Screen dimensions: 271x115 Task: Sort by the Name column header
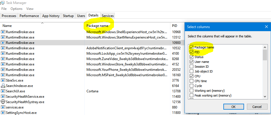(x=7, y=26)
